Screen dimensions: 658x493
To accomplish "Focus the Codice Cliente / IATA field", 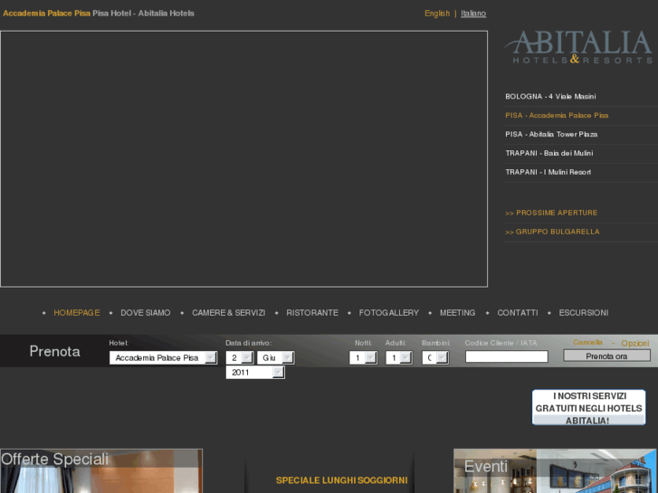I will (507, 356).
